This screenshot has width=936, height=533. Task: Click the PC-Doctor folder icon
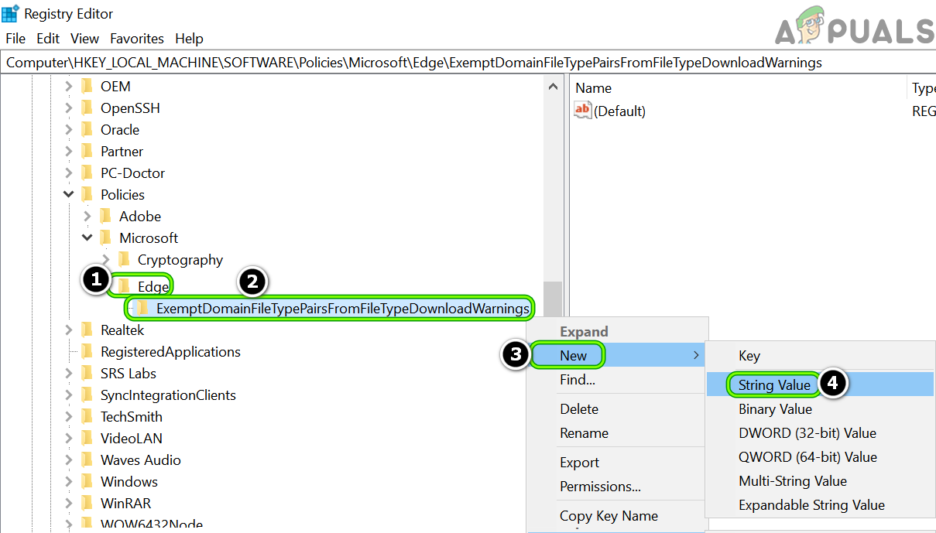coord(87,173)
